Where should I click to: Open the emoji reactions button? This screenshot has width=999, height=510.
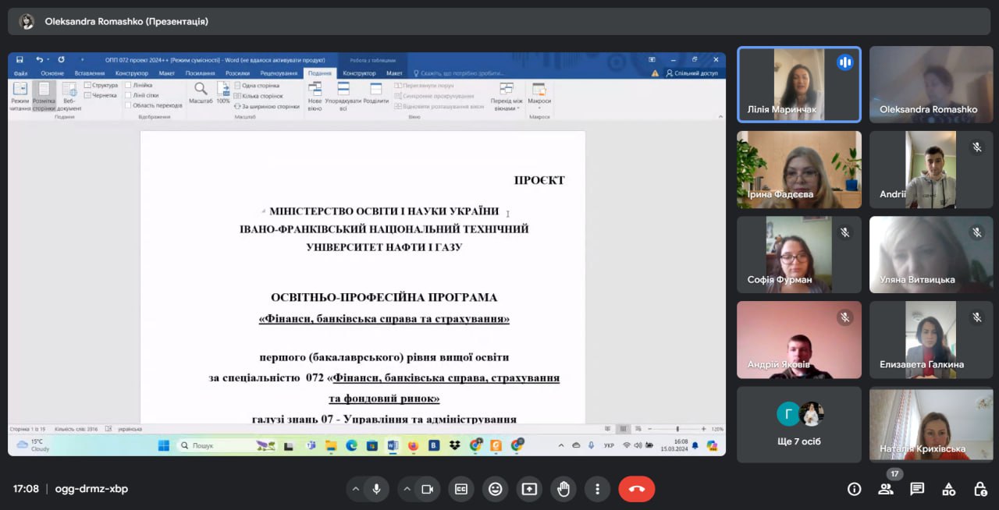tap(495, 489)
